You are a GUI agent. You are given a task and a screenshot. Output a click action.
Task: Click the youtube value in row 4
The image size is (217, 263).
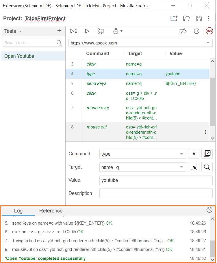click(x=173, y=74)
